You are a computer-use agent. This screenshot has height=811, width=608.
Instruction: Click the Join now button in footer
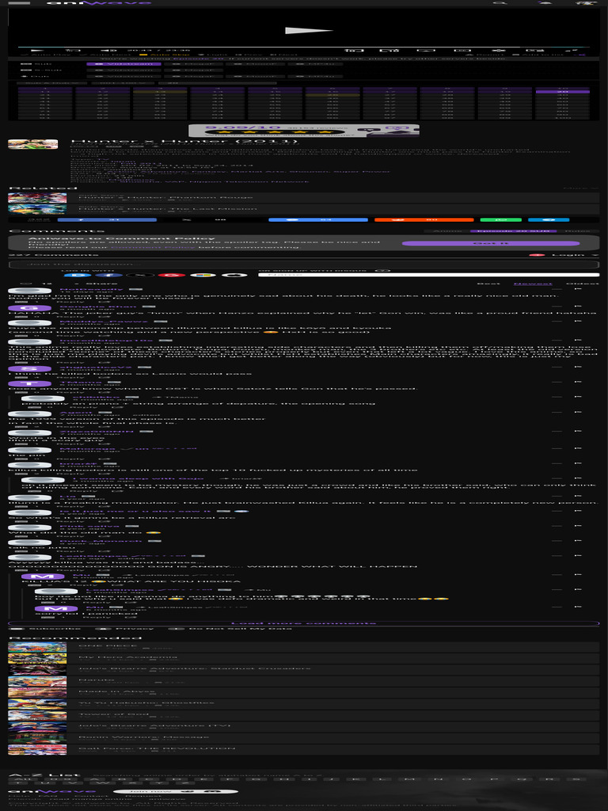pyautogui.click(x=175, y=791)
